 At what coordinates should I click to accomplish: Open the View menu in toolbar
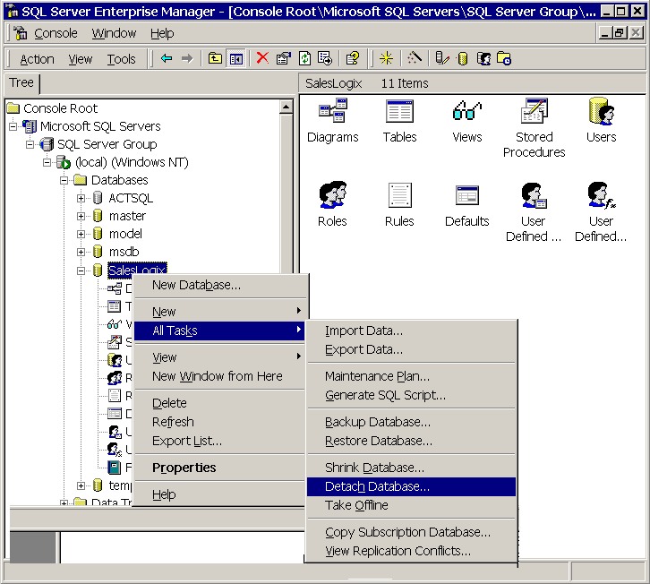coord(81,59)
